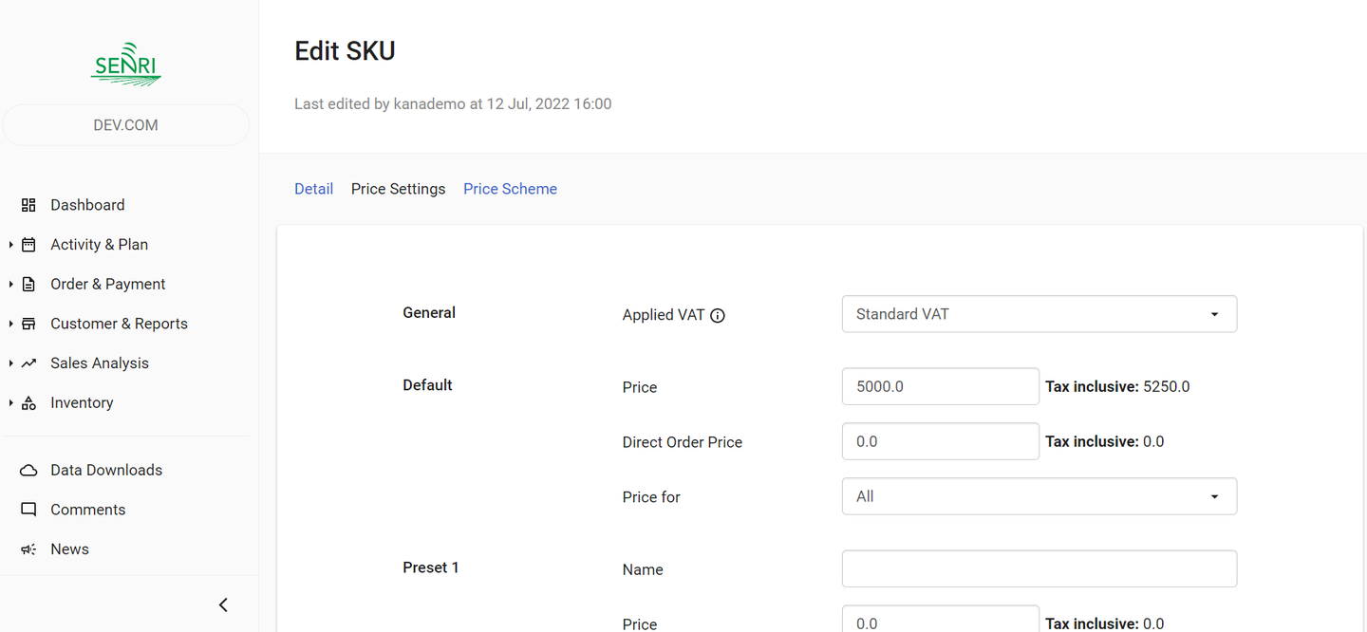Switch to the Detail tab

click(313, 189)
